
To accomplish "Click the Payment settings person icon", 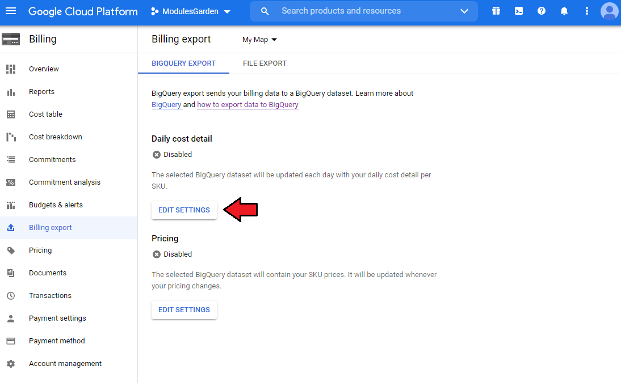I will coord(11,318).
